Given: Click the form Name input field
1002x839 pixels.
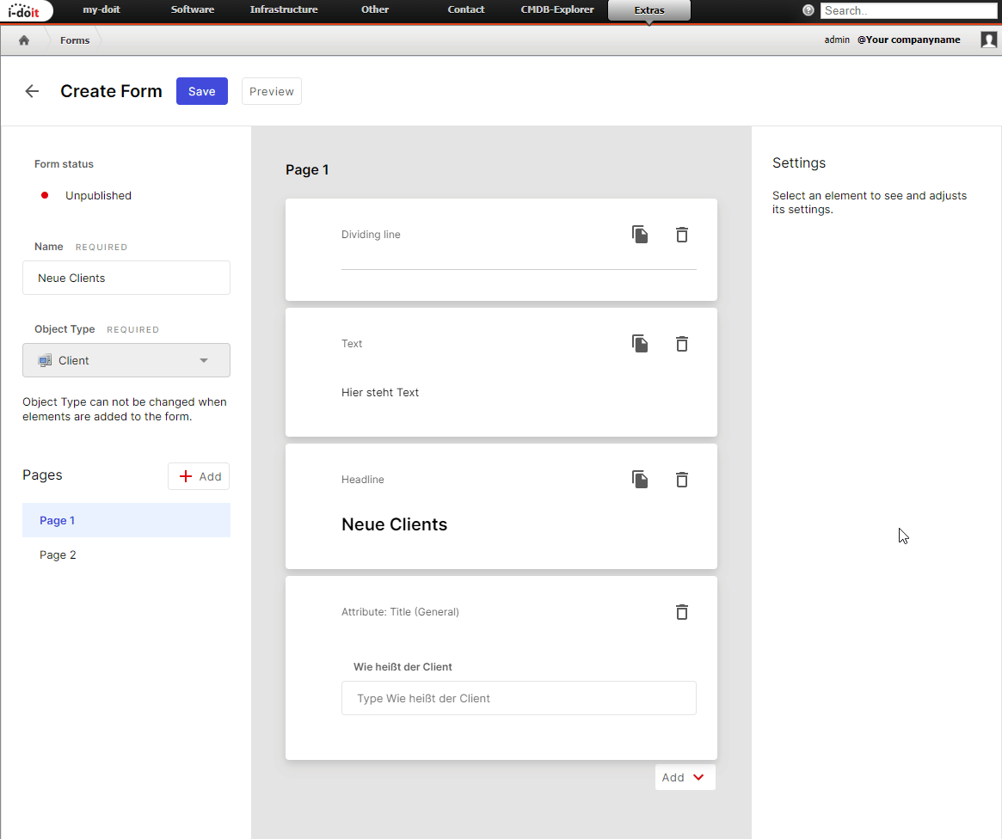Looking at the screenshot, I should (x=126, y=278).
